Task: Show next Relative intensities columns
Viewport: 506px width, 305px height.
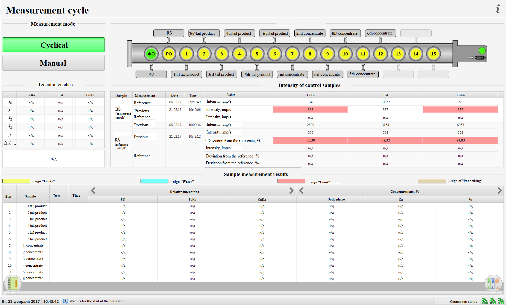Action: tap(291, 191)
